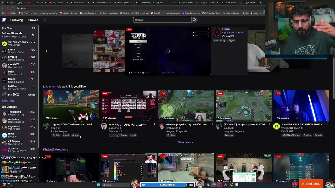Open options menu for nwpo_rl stream card
The height and width of the screenshot is (188, 335).
[97, 125]
